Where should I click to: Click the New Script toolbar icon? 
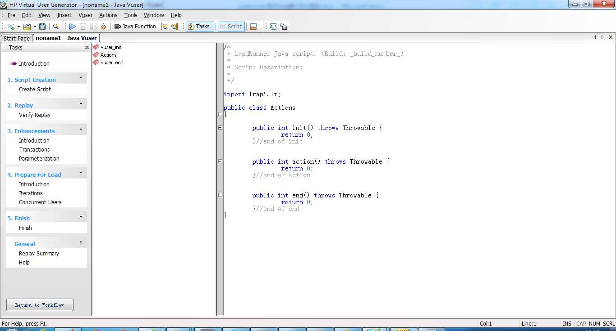coord(11,27)
